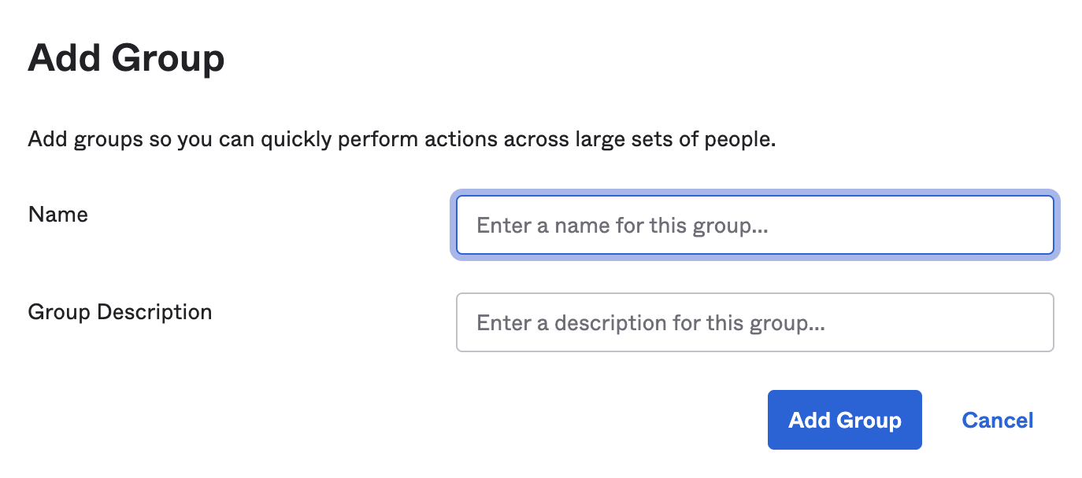The image size is (1082, 478).
Task: Select the 'Enter a name for this group' box
Action: [x=754, y=226]
